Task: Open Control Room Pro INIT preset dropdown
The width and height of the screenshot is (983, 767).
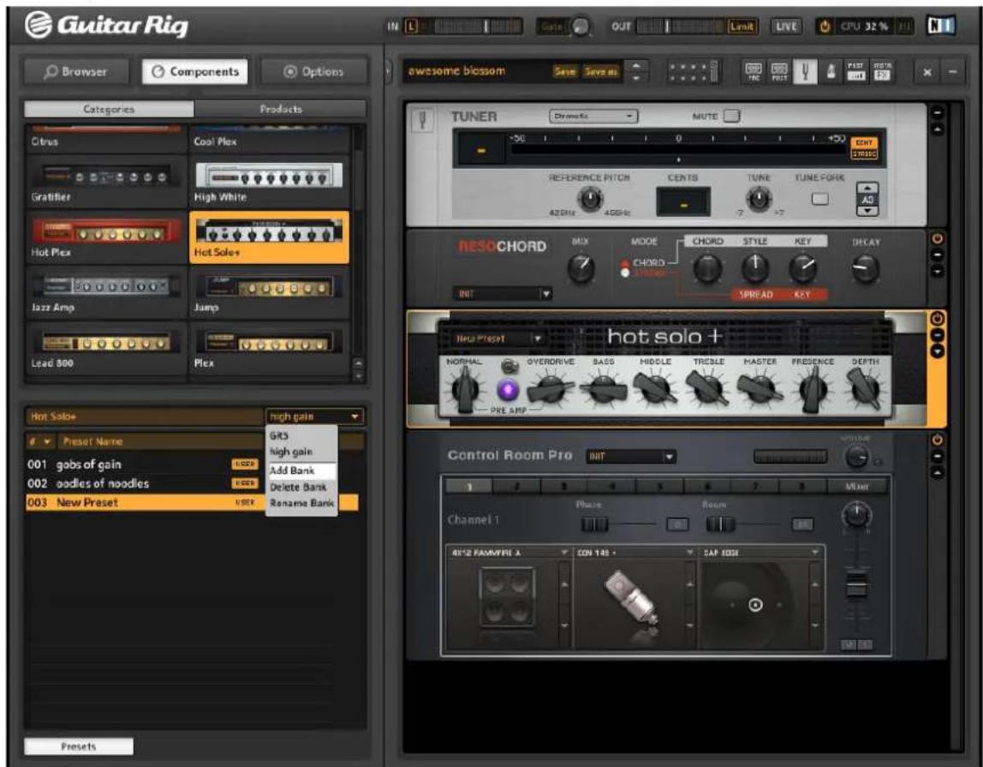Action: [631, 456]
